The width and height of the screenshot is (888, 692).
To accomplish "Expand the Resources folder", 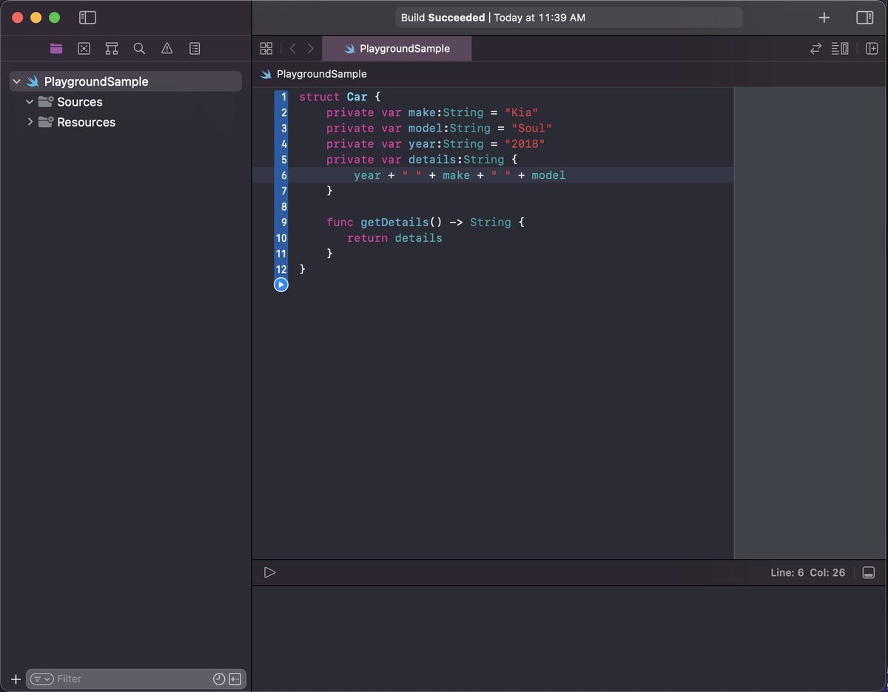I will click(30, 122).
